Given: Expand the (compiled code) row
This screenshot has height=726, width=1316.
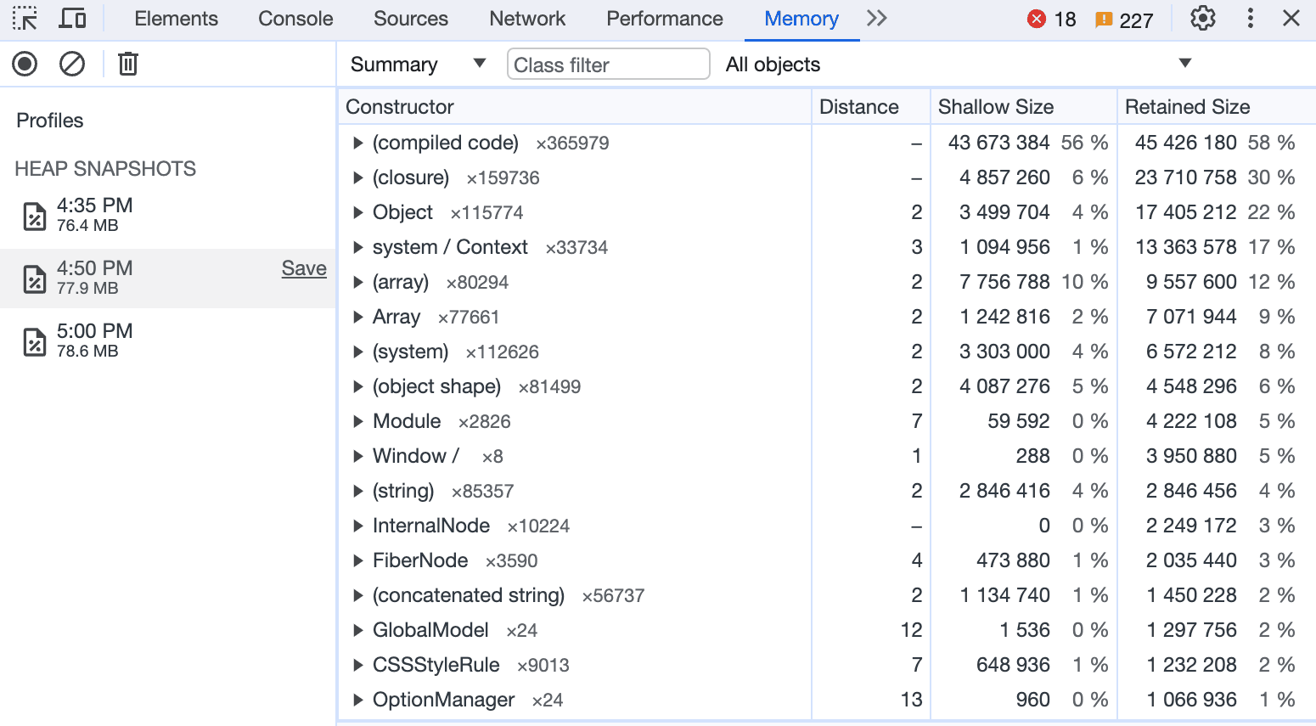Looking at the screenshot, I should point(357,144).
